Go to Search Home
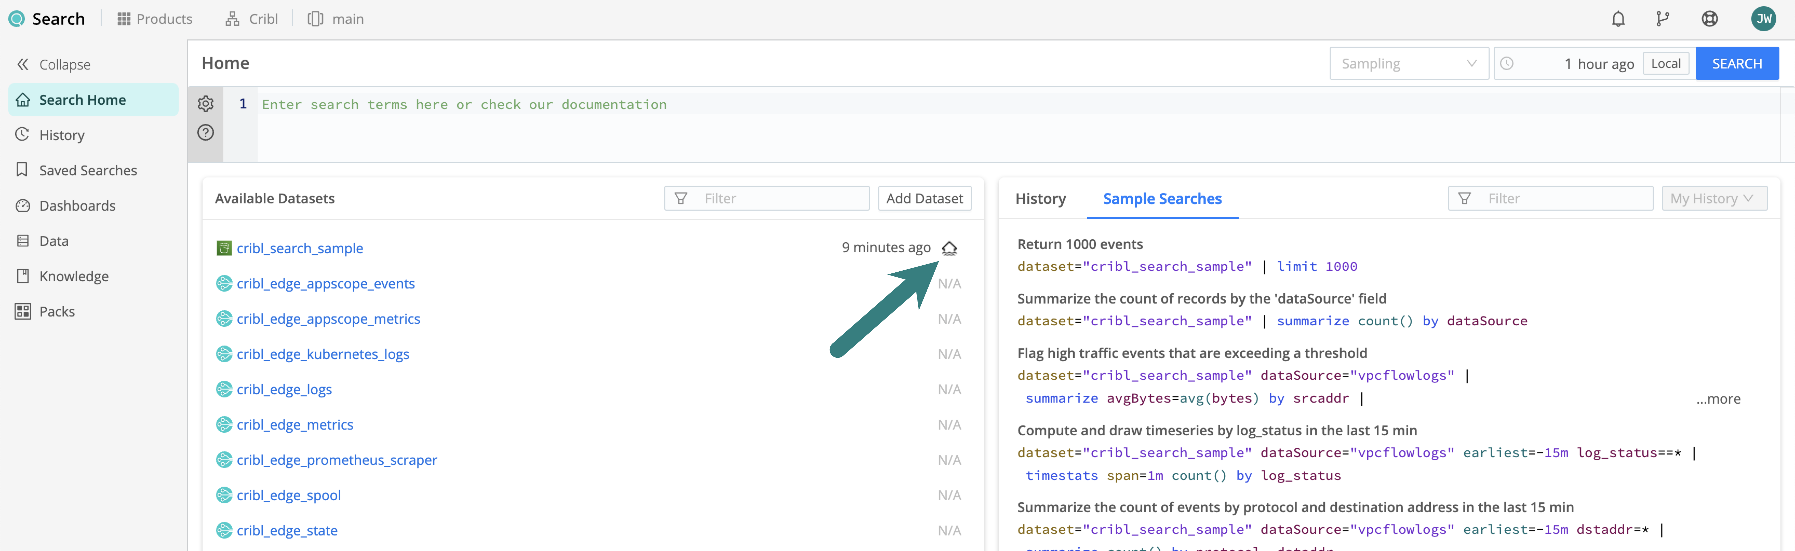This screenshot has width=1795, height=551. click(x=93, y=100)
